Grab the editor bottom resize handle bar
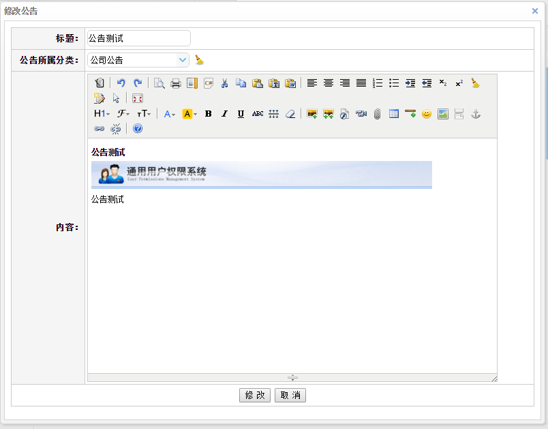Screen dimensions: 548x429 (x=292, y=378)
